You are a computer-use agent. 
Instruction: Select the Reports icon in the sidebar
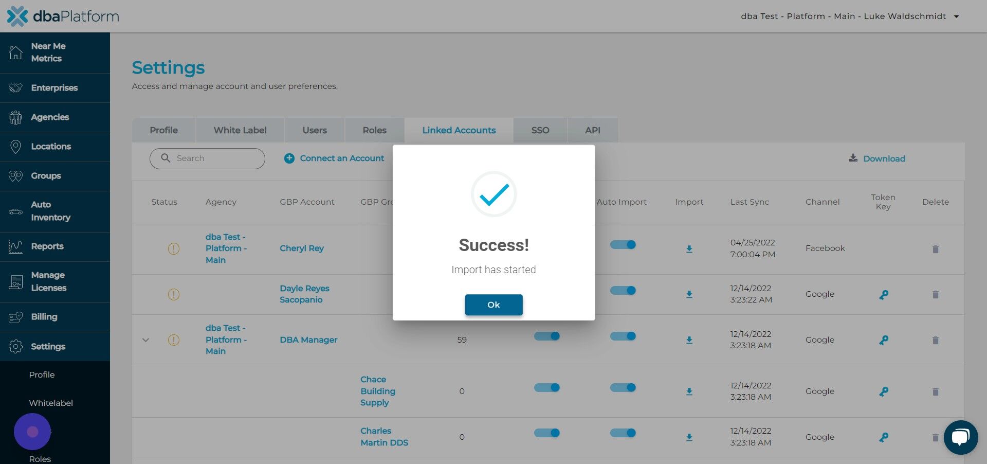coord(15,246)
